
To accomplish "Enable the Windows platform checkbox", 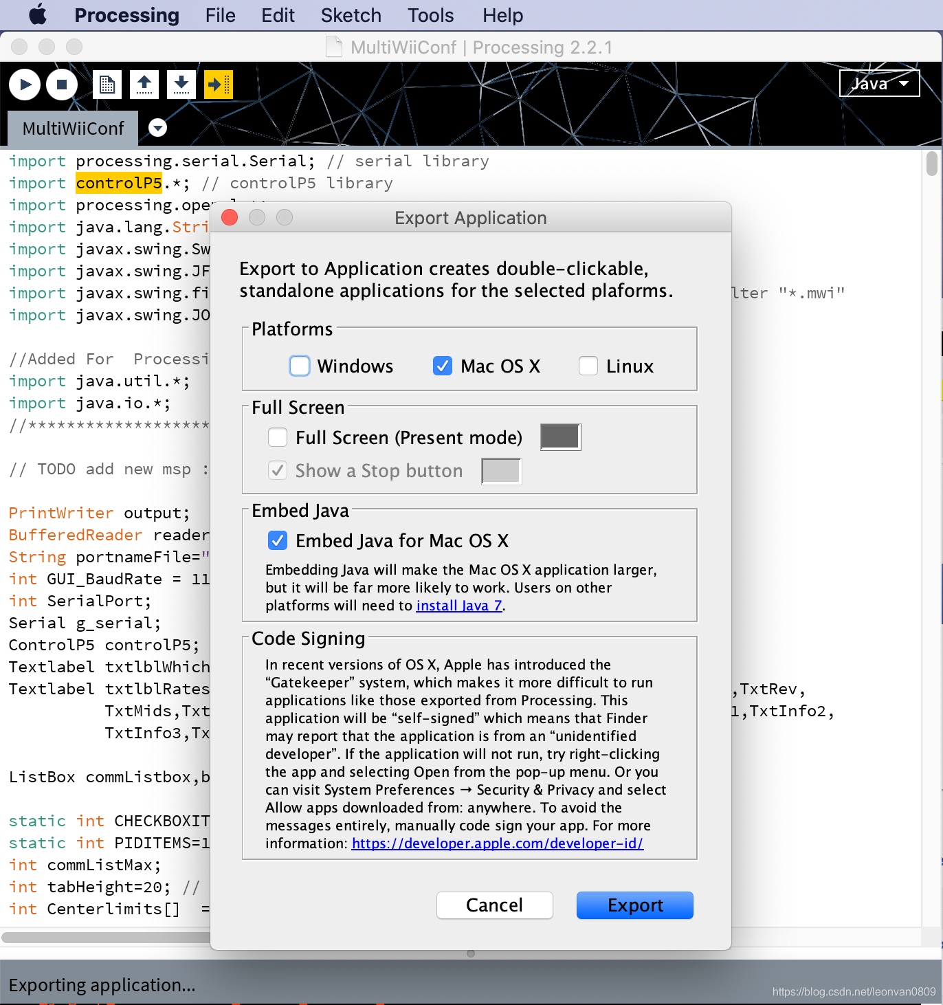I will pyautogui.click(x=300, y=366).
